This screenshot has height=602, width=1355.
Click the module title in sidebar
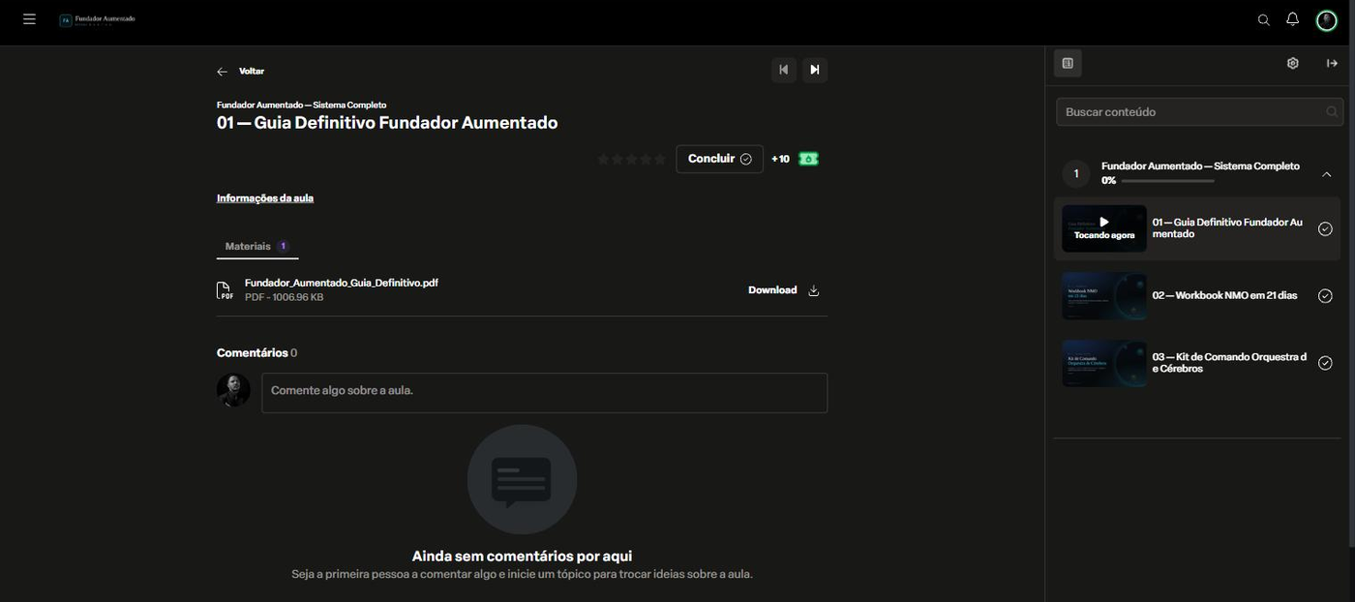(1200, 166)
